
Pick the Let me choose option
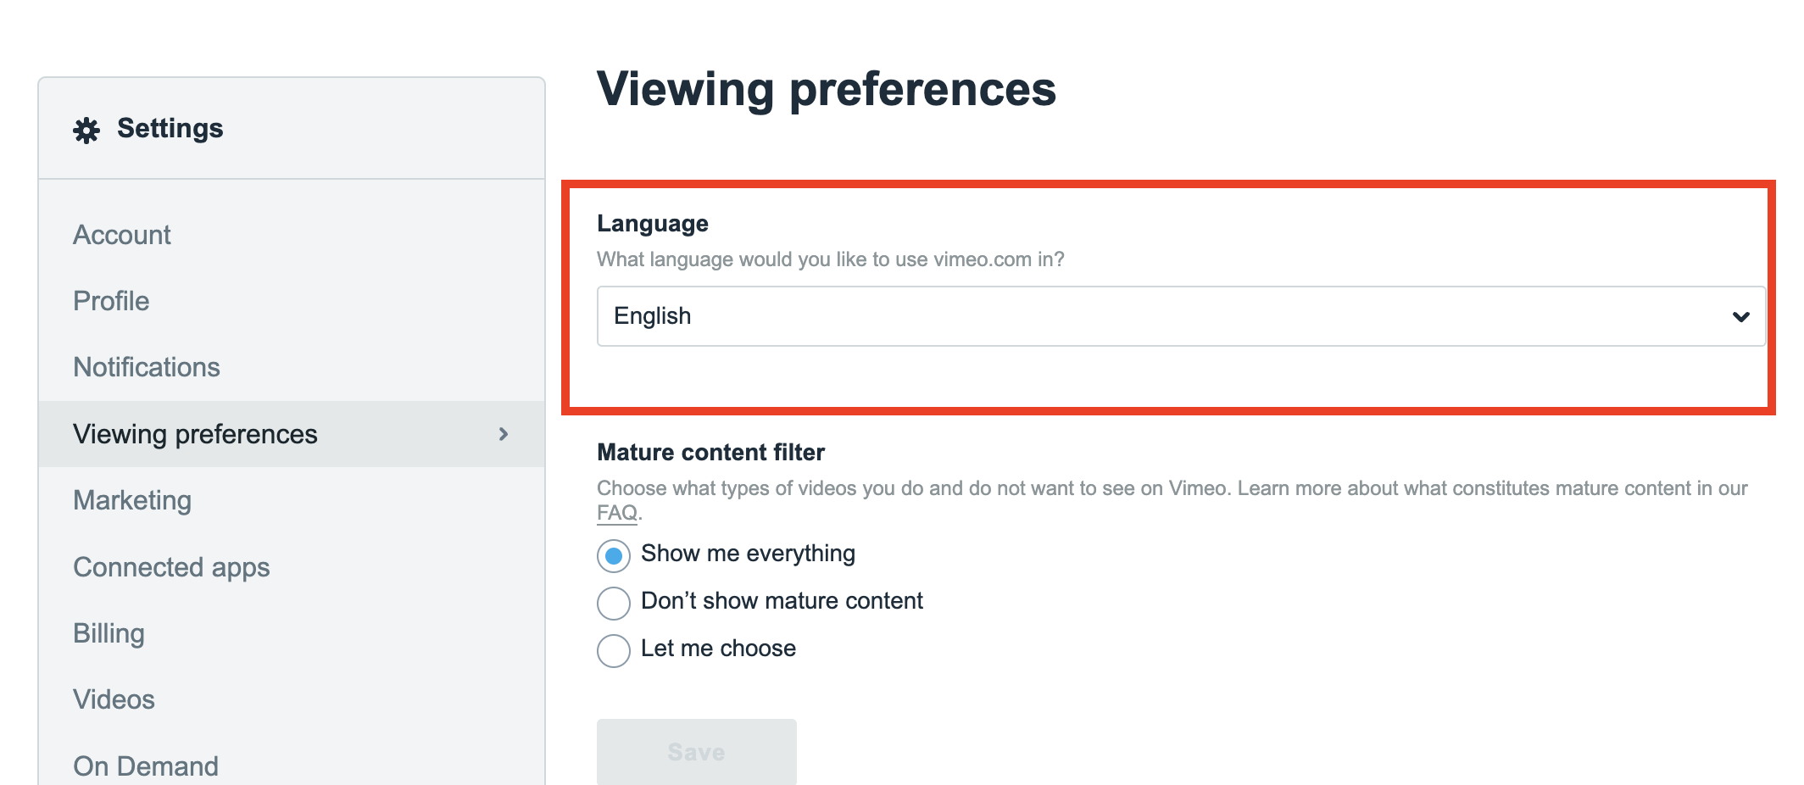[x=614, y=651]
